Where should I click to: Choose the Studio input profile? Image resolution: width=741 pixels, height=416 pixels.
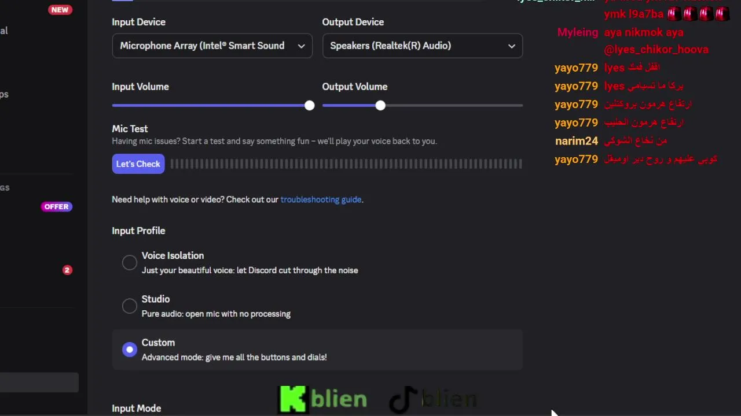point(130,306)
